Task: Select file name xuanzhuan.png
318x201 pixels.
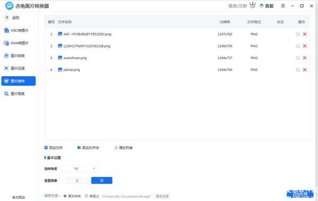Action: coord(75,58)
